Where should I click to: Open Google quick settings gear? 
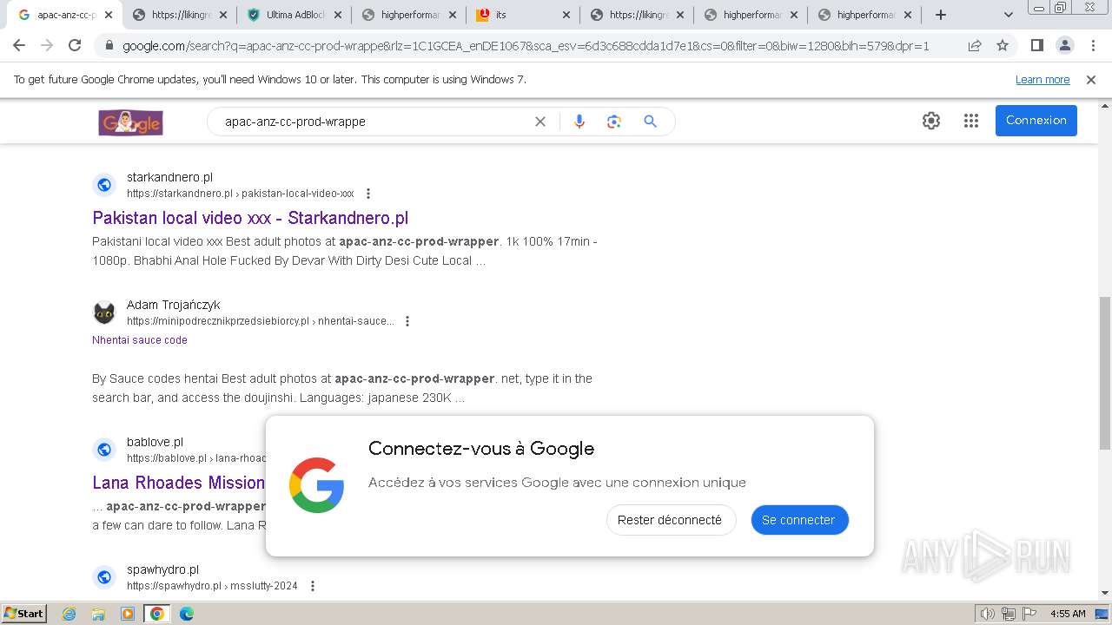pos(931,121)
